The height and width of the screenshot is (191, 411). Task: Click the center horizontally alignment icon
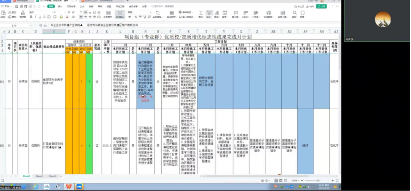86,17
